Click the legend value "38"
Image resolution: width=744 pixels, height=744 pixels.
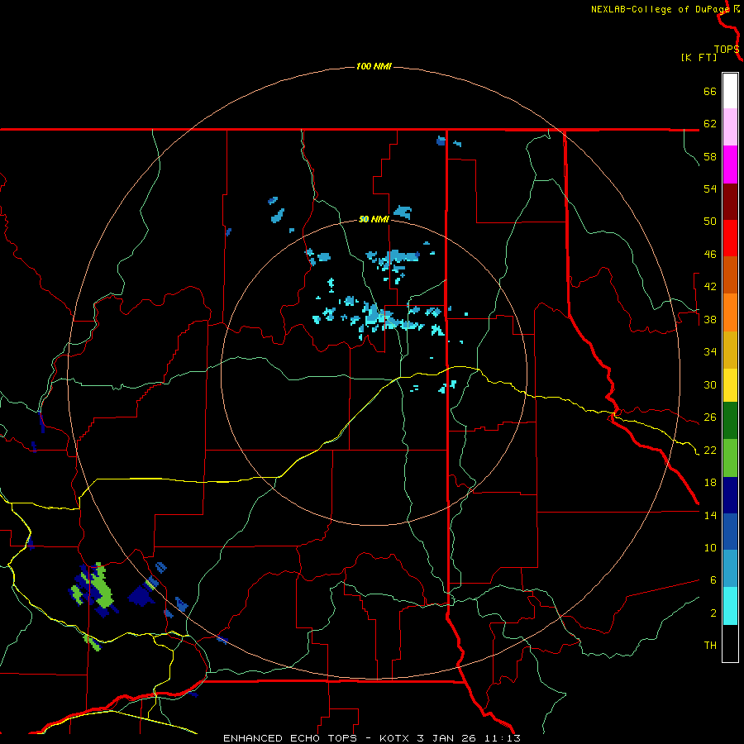point(710,320)
